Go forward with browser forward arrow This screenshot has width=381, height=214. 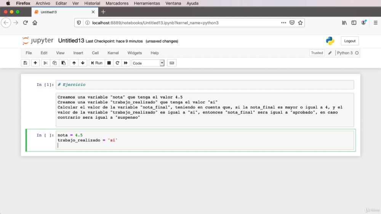16,23
